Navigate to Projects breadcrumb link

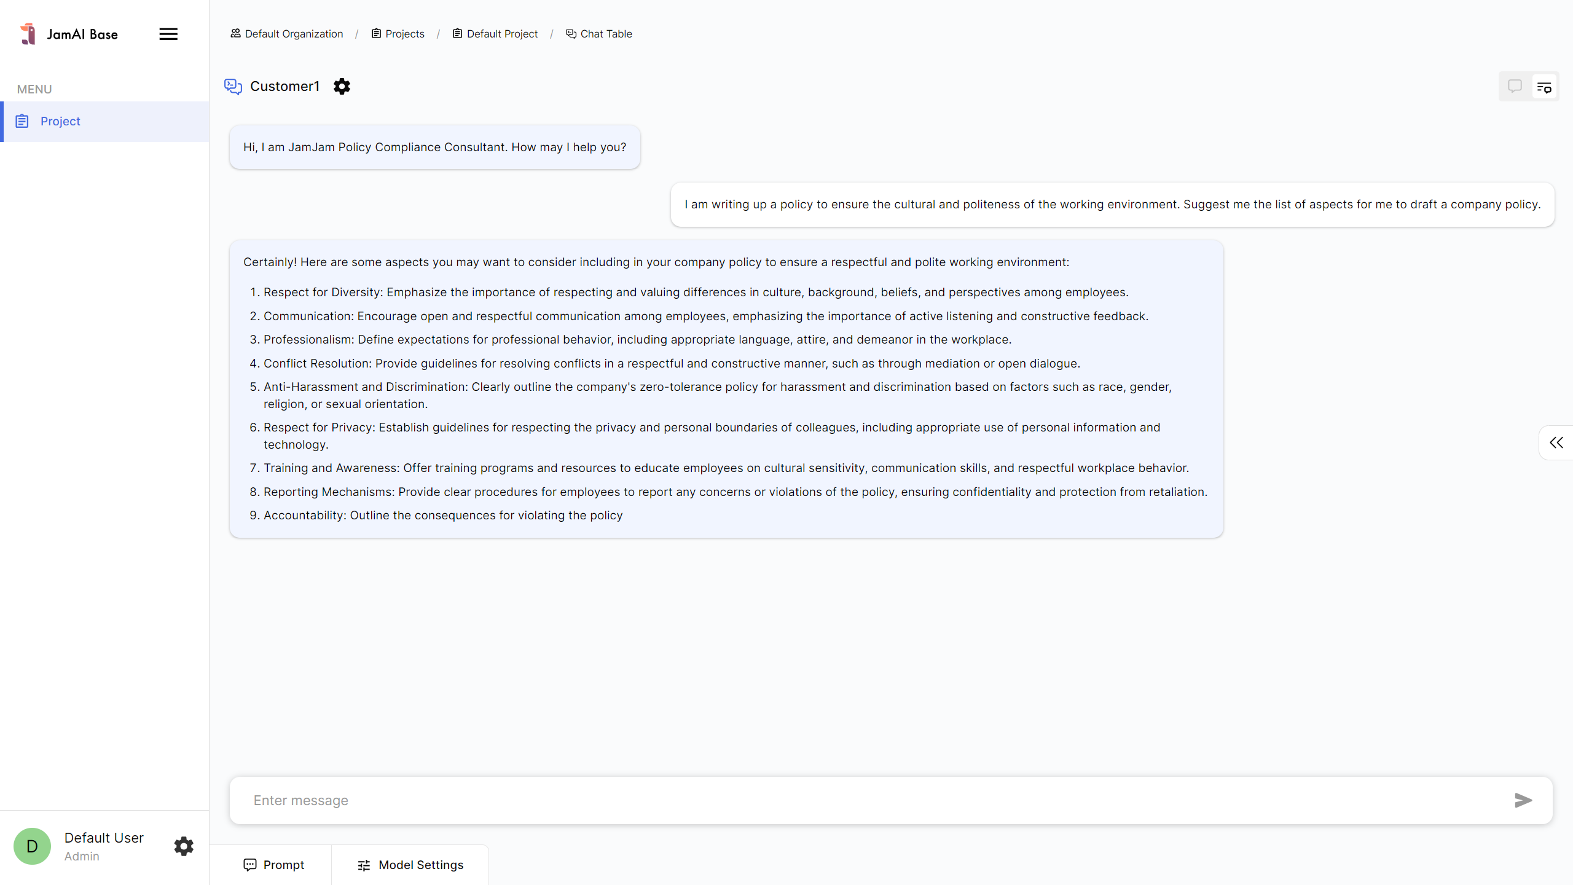tap(398, 34)
